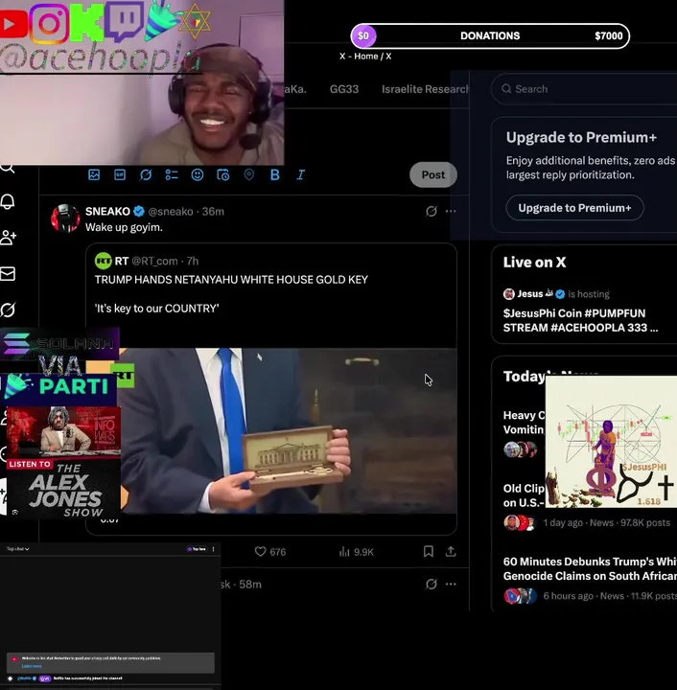Open Grok from the left sidebar
This screenshot has height=690, width=677.
point(8,310)
